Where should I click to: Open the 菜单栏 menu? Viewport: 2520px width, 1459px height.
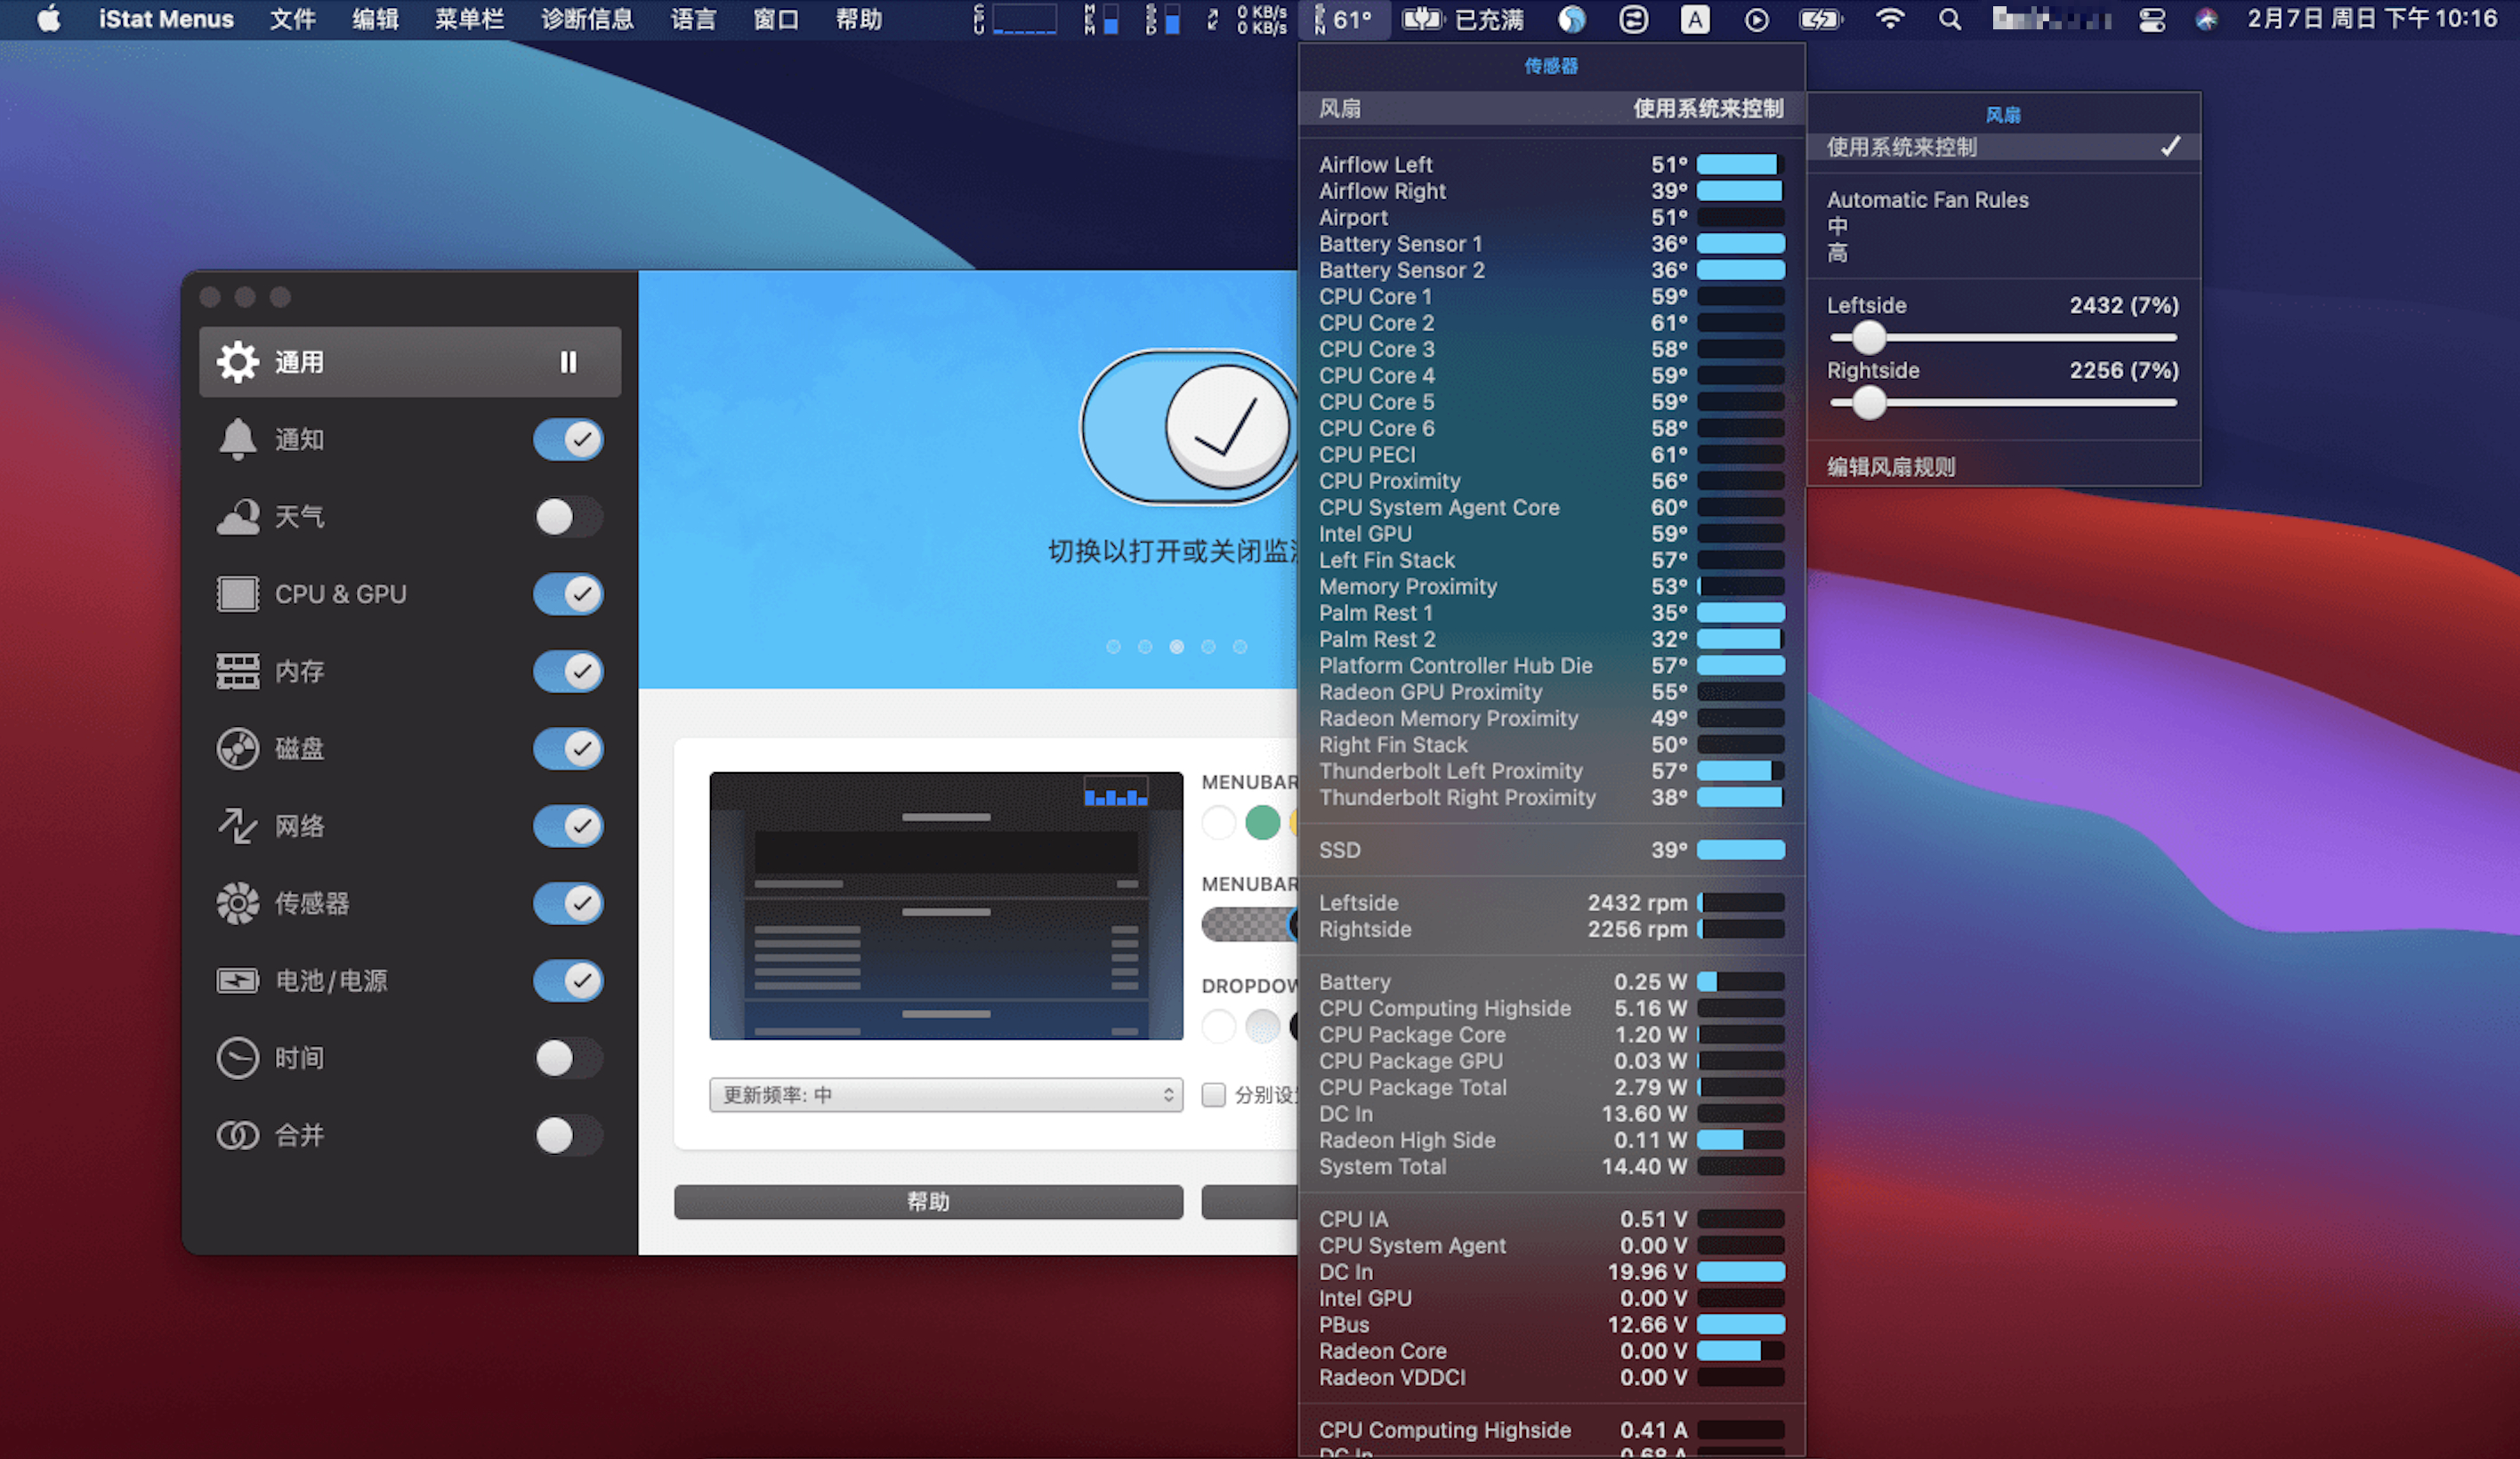coord(468,19)
